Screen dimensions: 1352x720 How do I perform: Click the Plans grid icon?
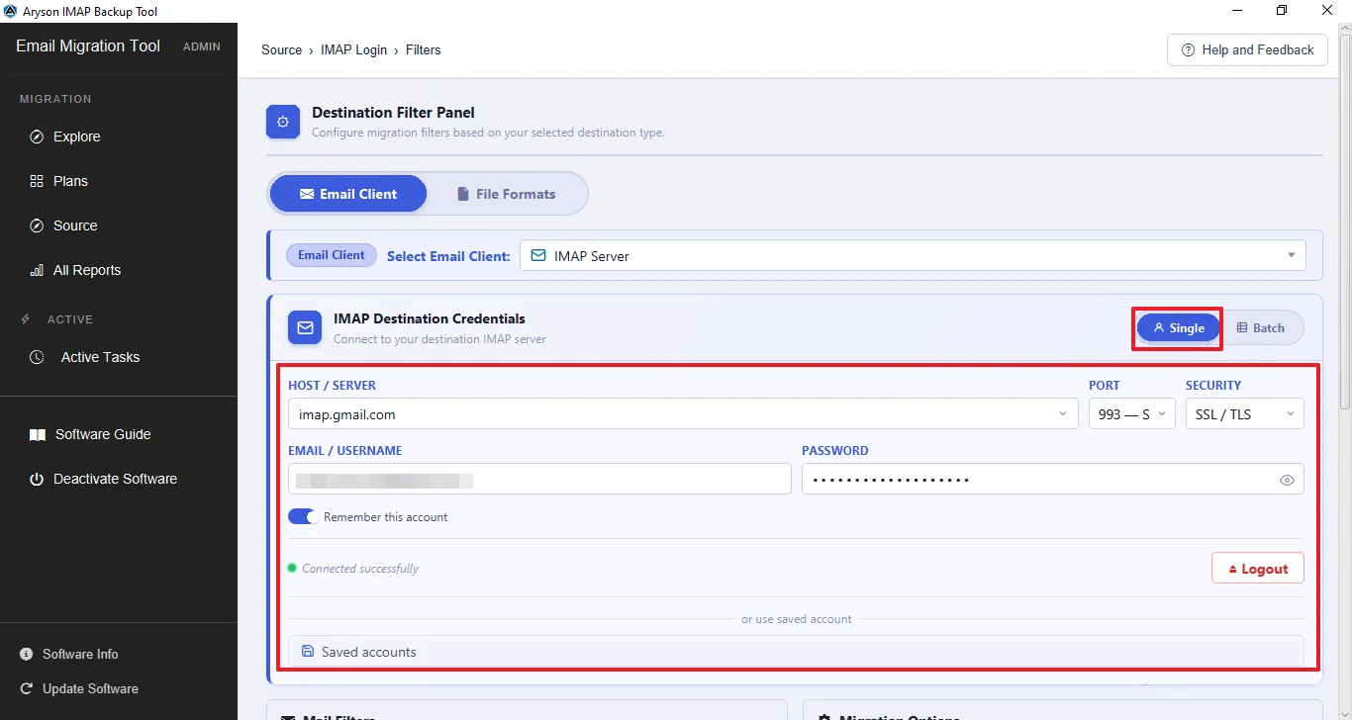(x=37, y=181)
